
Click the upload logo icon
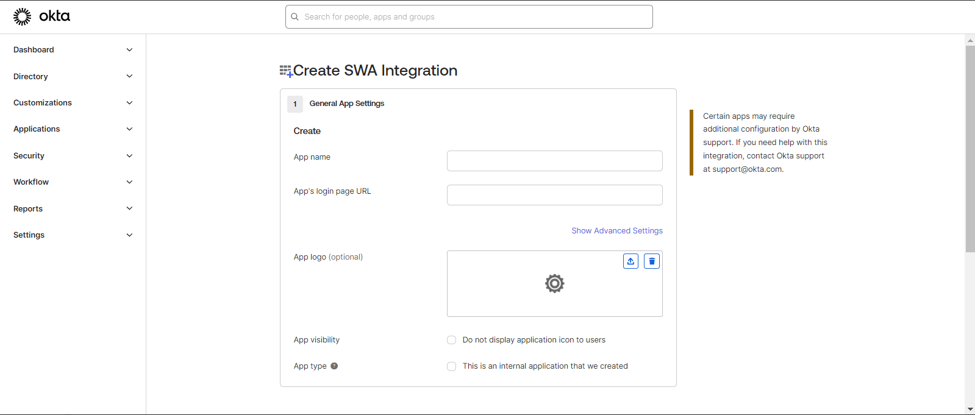point(630,261)
